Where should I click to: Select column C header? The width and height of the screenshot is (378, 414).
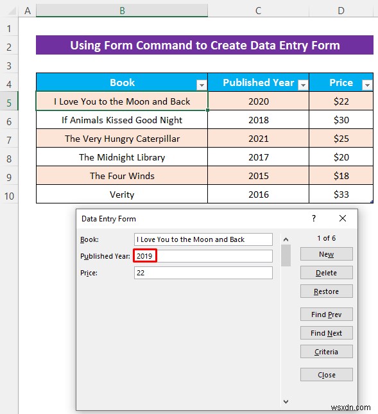[x=258, y=10]
